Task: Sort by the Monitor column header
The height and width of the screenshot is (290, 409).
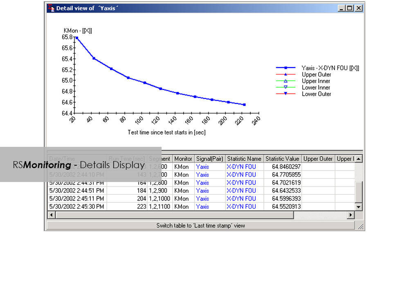Action: [183, 159]
